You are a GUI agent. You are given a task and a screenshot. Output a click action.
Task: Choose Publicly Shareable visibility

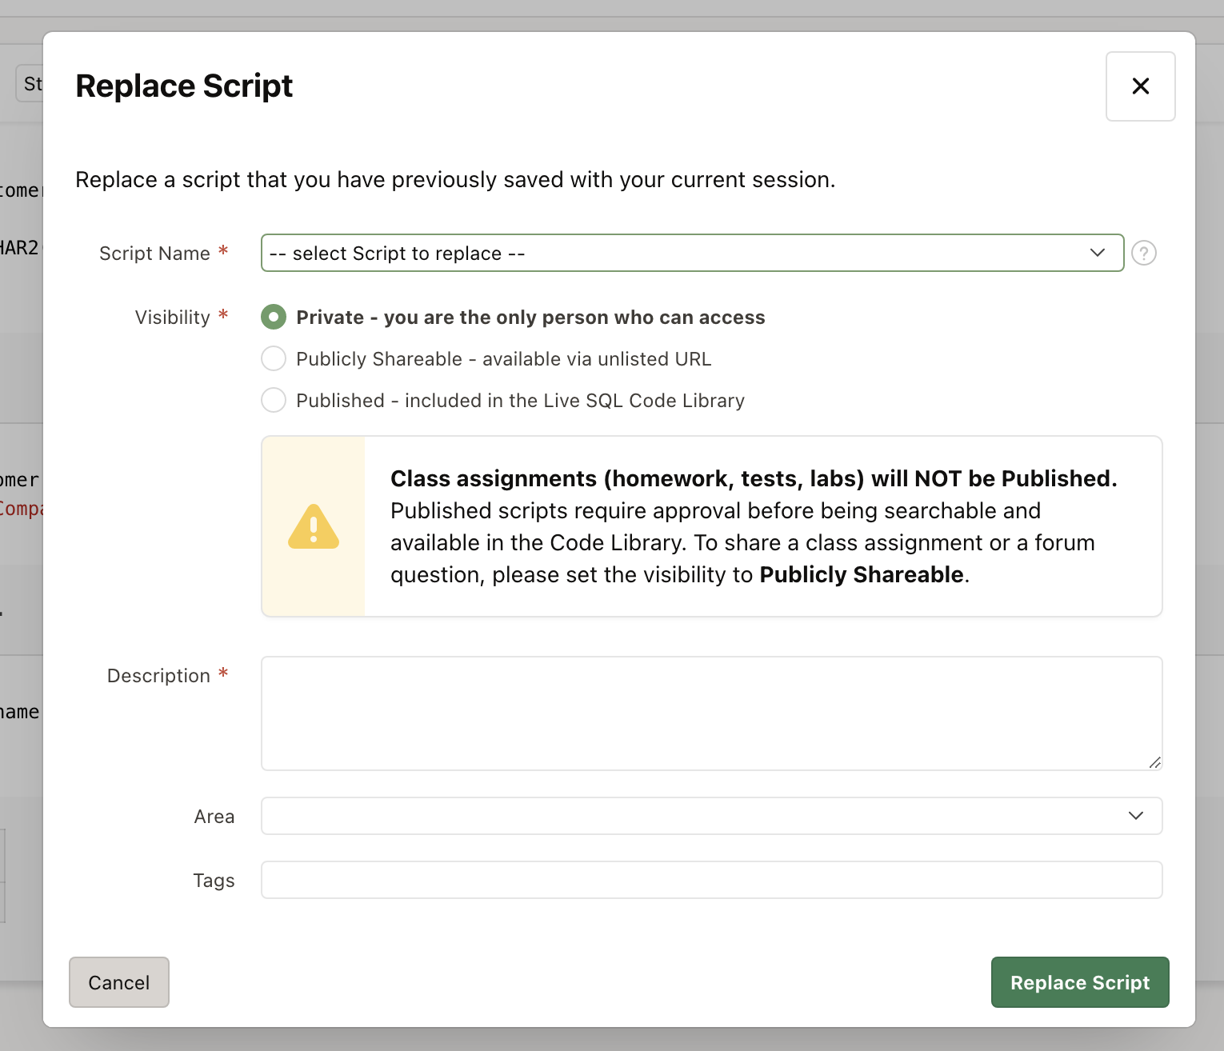[274, 359]
